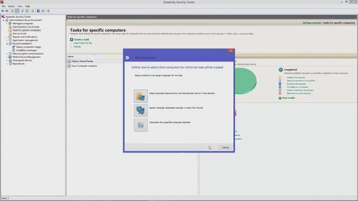The image size is (358, 201).
Task: Collapse the Remote installation node
Action: (7, 44)
